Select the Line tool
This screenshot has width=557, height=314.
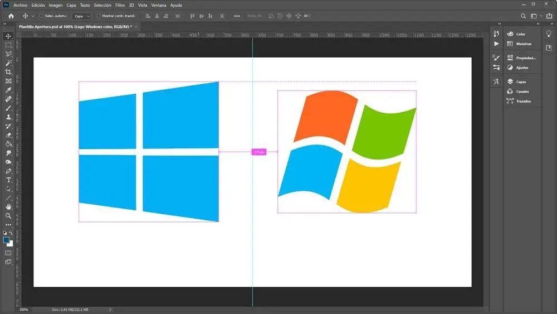pyautogui.click(x=8, y=198)
